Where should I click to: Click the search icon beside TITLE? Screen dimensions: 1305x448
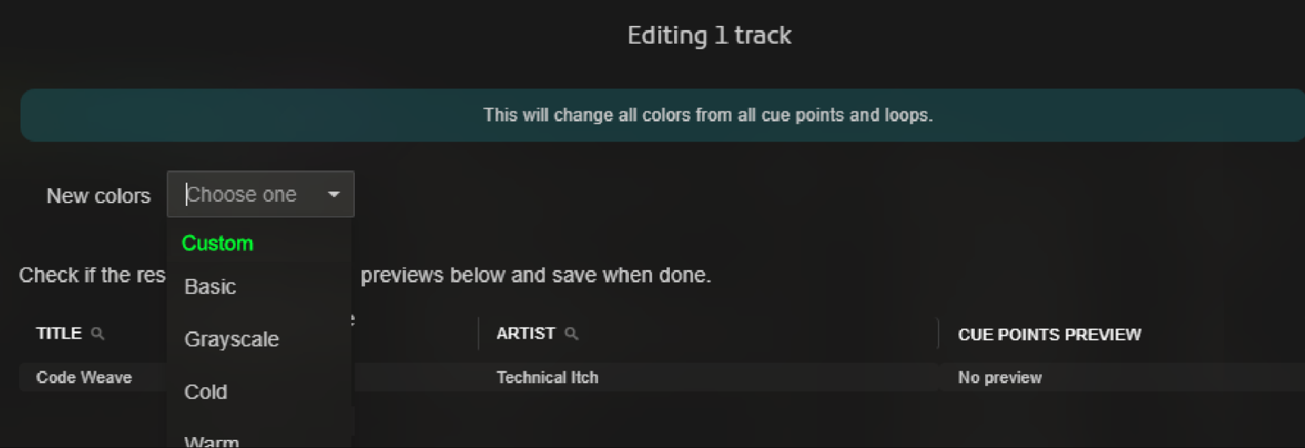97,334
